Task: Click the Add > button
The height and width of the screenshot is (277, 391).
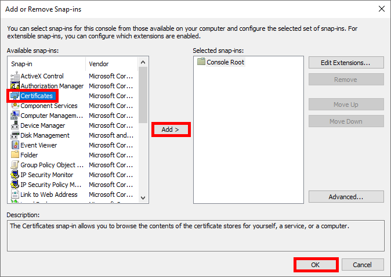Action: [x=171, y=129]
